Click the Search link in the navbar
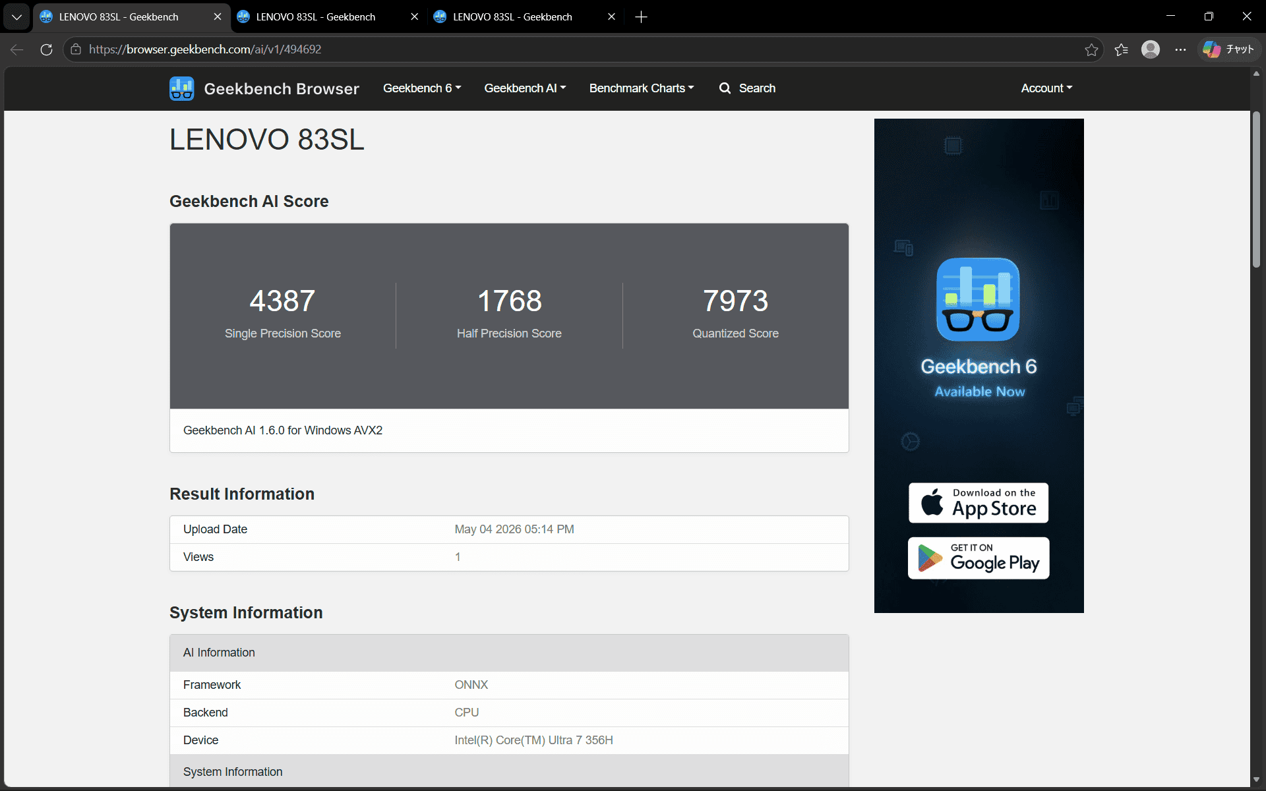The image size is (1266, 791). pos(757,88)
